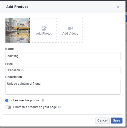Viewport: 127px width, 128px height.
Task: Click inside the Description text area
Action: tap(63, 87)
